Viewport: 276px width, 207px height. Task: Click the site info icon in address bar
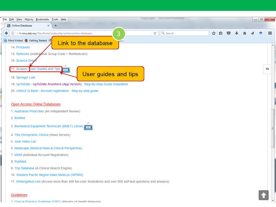tap(13, 33)
